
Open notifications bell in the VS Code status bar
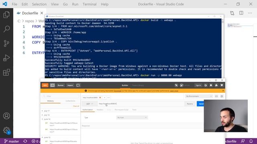coord(251,141)
